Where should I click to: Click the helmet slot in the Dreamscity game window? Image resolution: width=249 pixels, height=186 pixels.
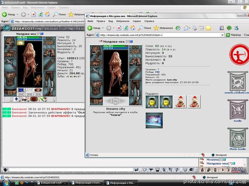tap(10, 43)
